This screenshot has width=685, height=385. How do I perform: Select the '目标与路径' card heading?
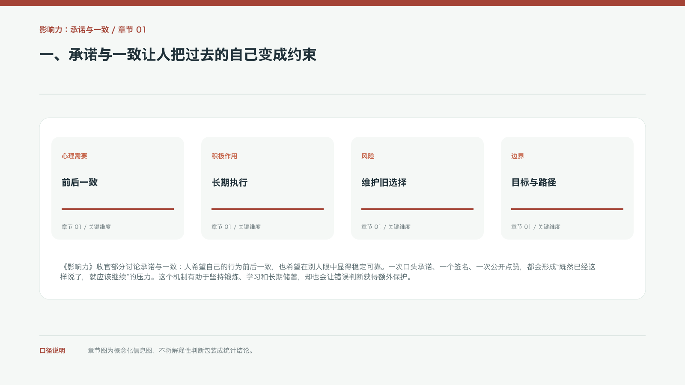(x=534, y=182)
